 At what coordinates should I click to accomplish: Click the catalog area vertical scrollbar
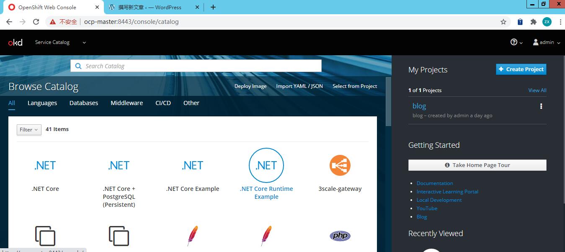[388, 101]
